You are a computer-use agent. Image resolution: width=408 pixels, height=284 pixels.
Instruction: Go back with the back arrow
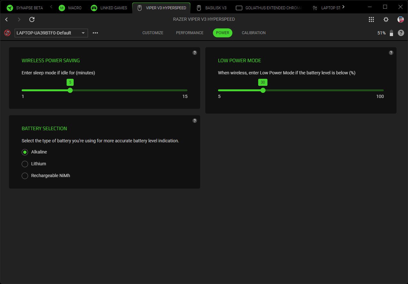[7, 19]
